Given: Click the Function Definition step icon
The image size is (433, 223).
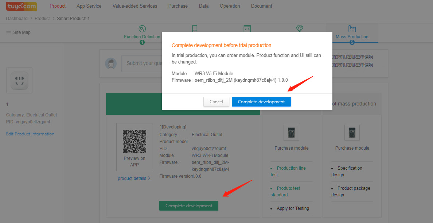Looking at the screenshot, I should (x=142, y=29).
